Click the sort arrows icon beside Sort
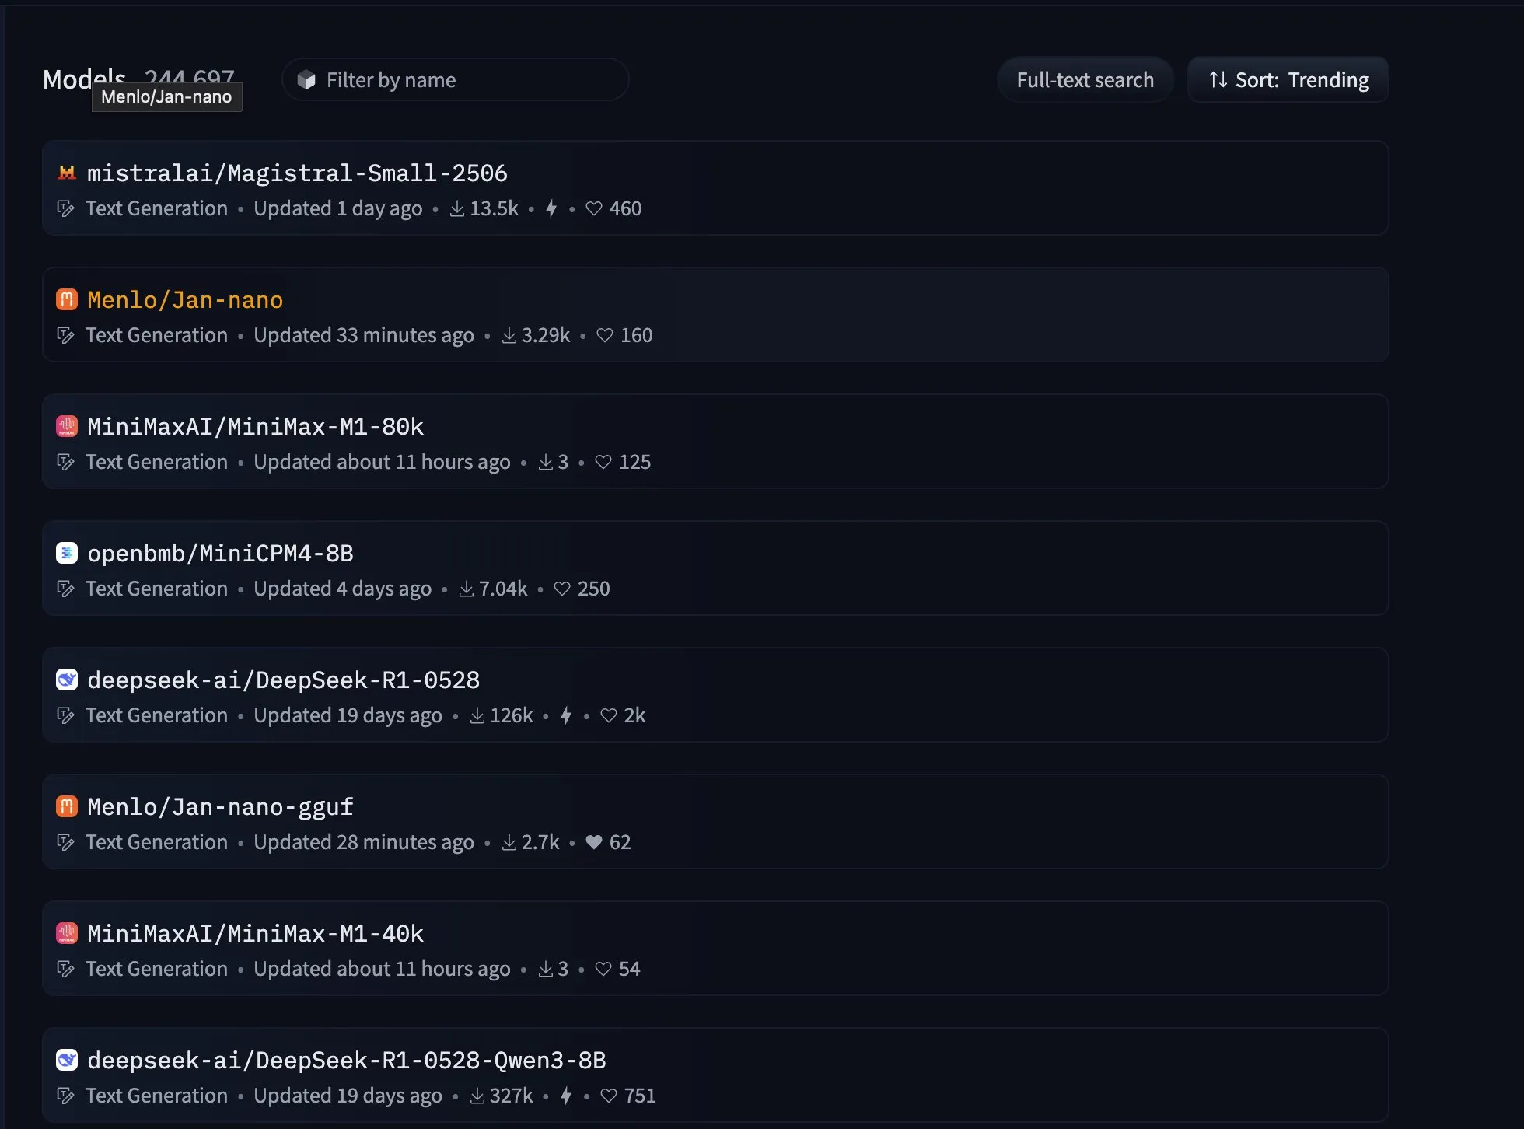The width and height of the screenshot is (1524, 1129). (1218, 79)
